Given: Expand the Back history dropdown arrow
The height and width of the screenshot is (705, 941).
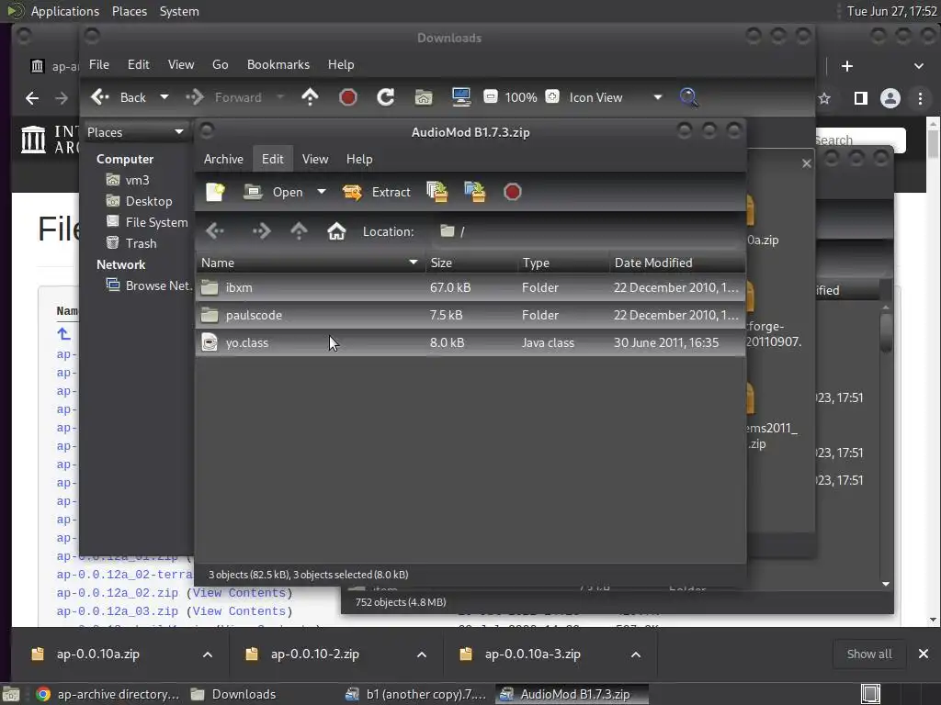Looking at the screenshot, I should click(164, 97).
